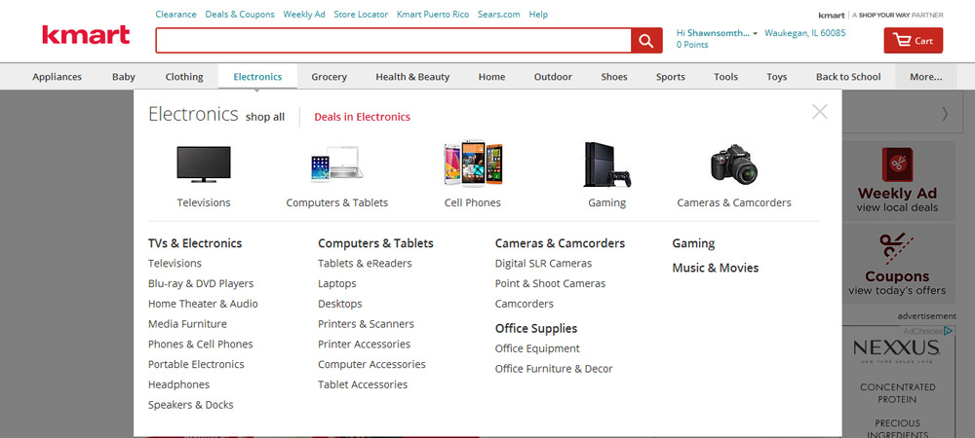Image resolution: width=975 pixels, height=438 pixels.
Task: Open Point & Shoot Cameras
Action: click(x=550, y=283)
